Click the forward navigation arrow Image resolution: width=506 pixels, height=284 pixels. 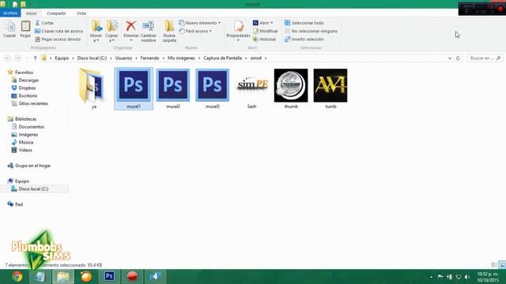coord(18,58)
